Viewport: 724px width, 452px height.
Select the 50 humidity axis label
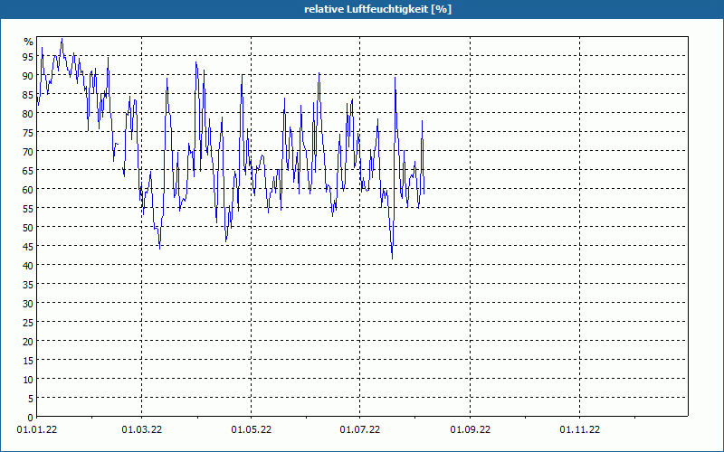coord(27,227)
